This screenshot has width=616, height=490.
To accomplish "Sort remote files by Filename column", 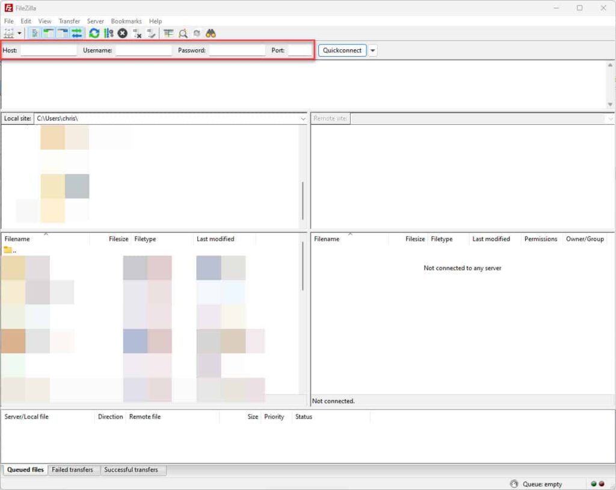I will coord(350,239).
